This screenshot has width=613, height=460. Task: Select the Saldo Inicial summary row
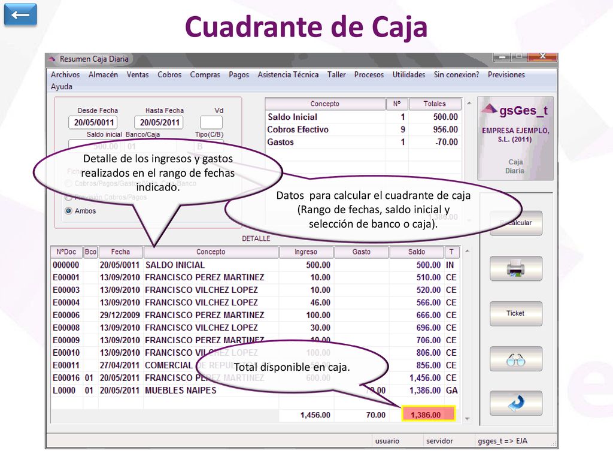click(x=363, y=117)
